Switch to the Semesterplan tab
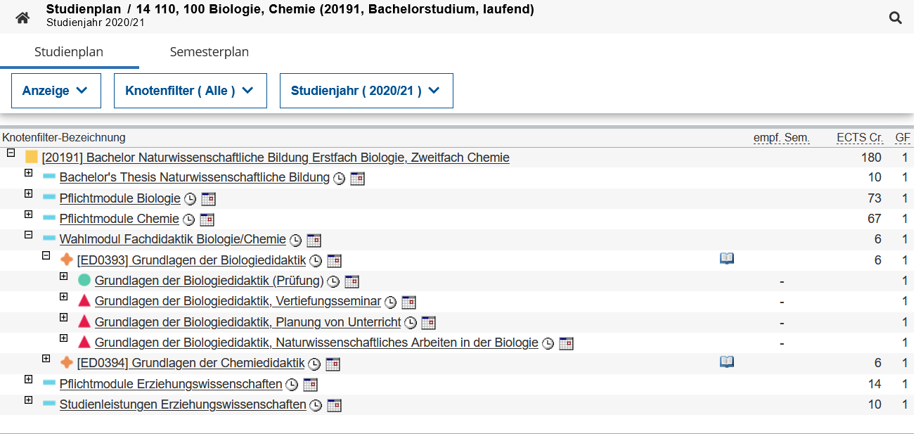Viewport: 916px width, 434px height. pos(209,52)
